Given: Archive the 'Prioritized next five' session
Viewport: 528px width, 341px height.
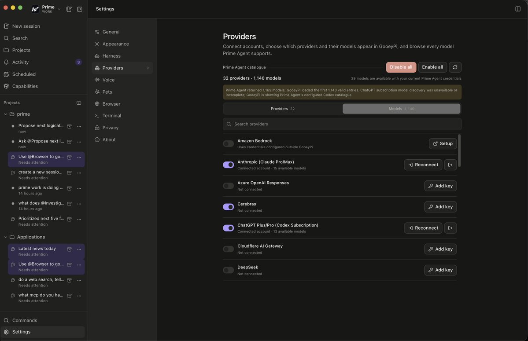Looking at the screenshot, I should coord(70,219).
